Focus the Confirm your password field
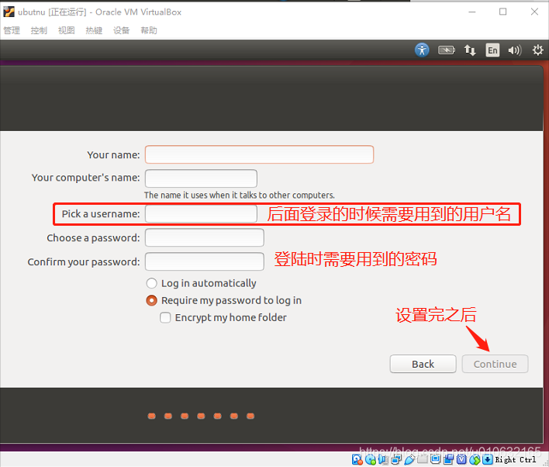 [205, 261]
